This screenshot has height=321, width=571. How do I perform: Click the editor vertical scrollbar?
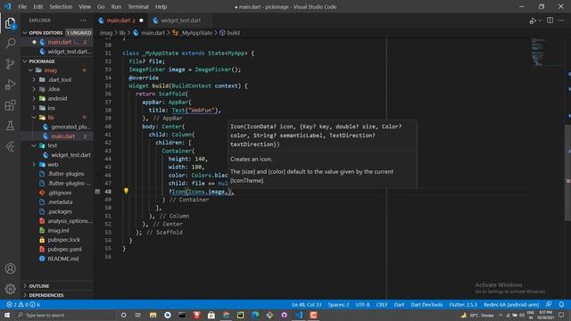click(567, 172)
